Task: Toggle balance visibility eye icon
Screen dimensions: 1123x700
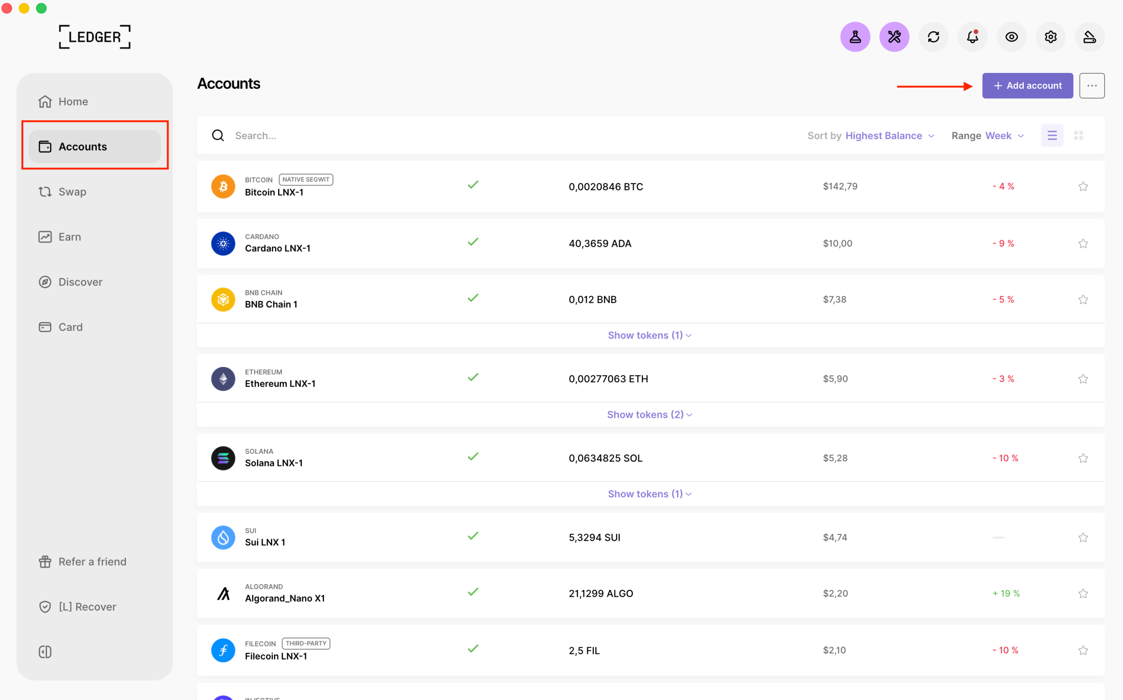Action: pyautogui.click(x=1012, y=37)
